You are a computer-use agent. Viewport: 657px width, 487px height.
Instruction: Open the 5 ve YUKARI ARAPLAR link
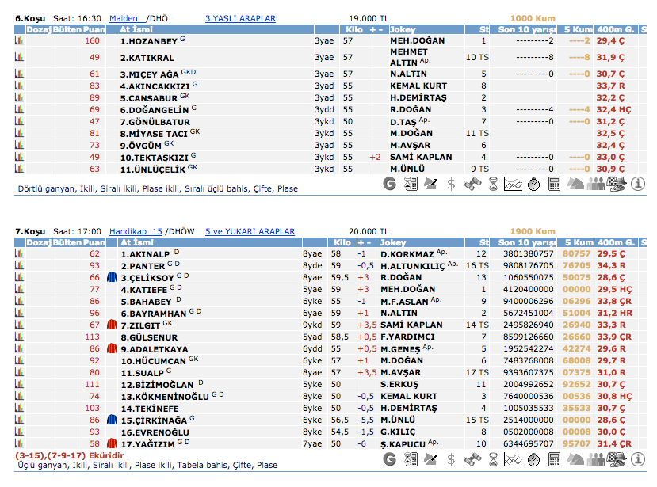click(250, 231)
